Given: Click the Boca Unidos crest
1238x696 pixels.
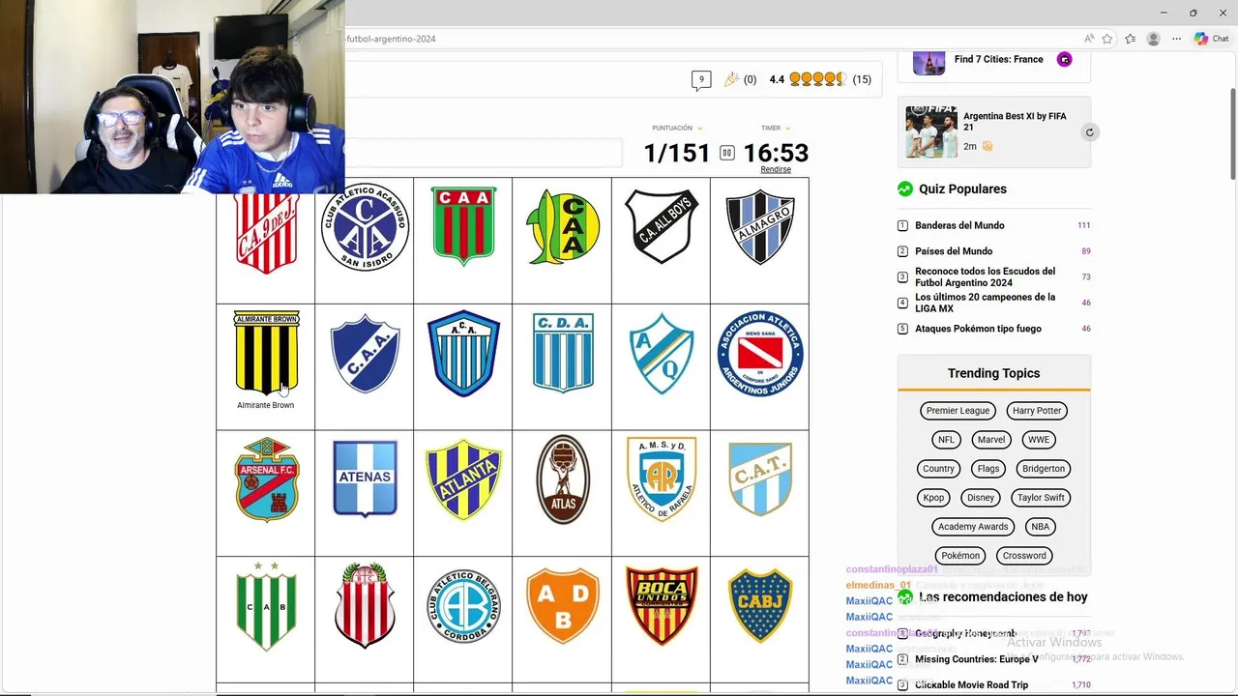Looking at the screenshot, I should pyautogui.click(x=662, y=606).
